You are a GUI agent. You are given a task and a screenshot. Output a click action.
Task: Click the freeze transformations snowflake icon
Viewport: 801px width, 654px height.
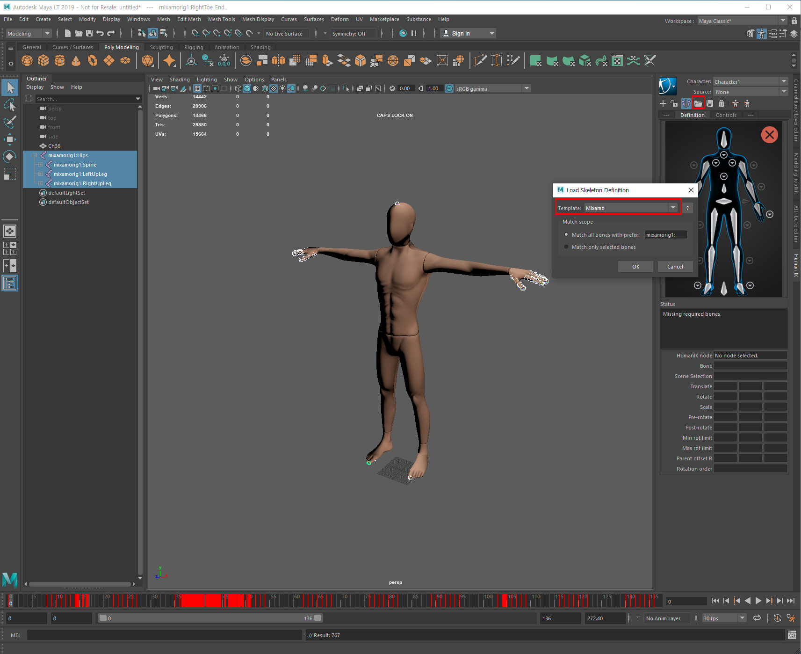pos(224,60)
